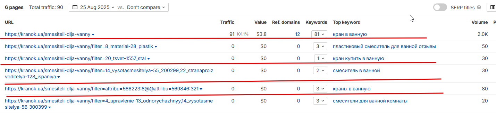
Task: Expand caret beside attribu=569846:321 URL
Action: [201, 89]
